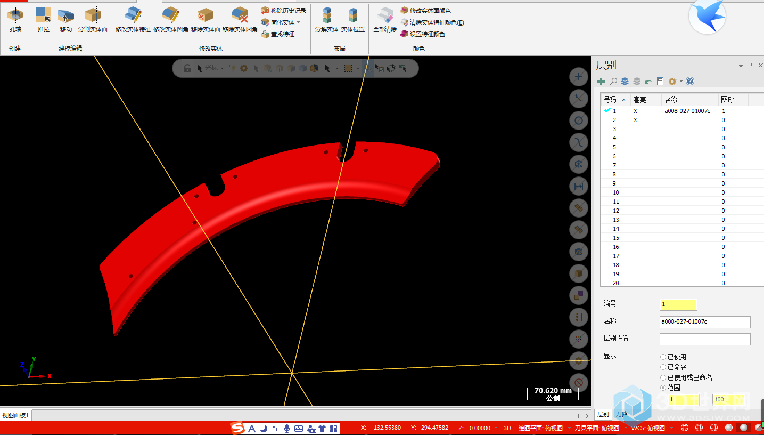Select the 已使用 radio button
The width and height of the screenshot is (764, 435).
click(663, 357)
